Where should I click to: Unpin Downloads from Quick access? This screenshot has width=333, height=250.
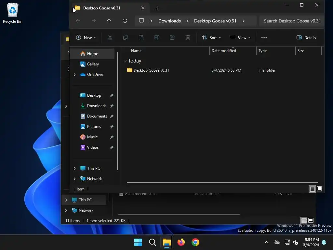(112, 106)
